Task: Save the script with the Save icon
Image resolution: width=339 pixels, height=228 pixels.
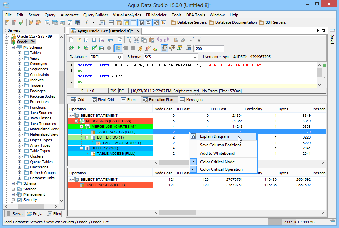Action: 86,40
